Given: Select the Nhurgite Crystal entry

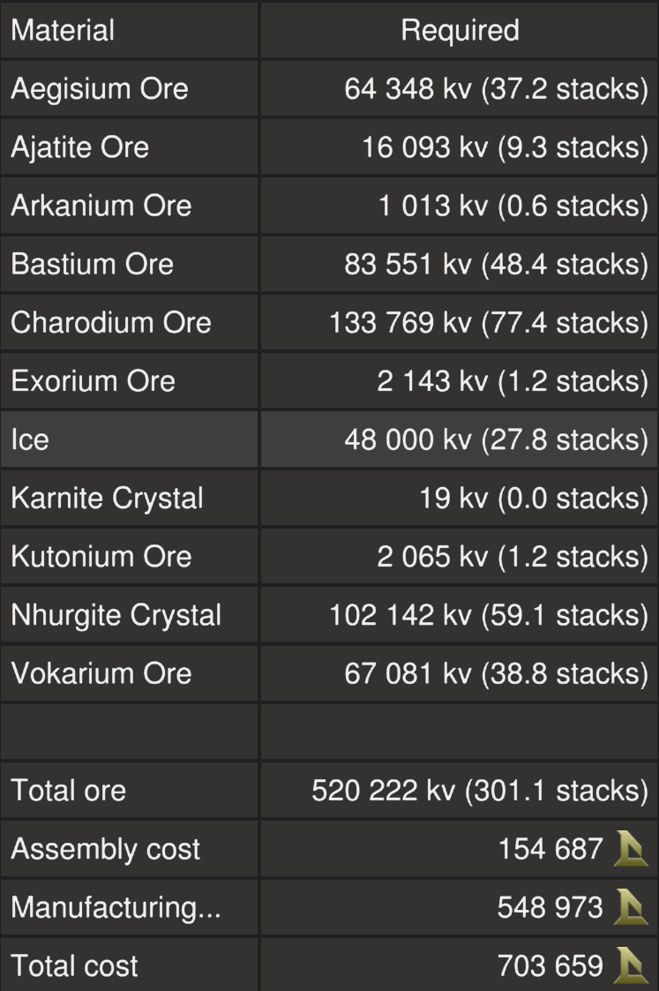Looking at the screenshot, I should tap(116, 614).
